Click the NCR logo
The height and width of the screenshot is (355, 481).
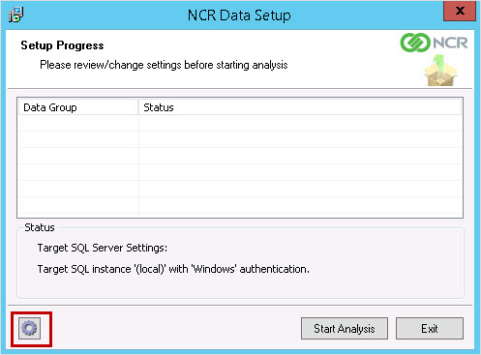(x=434, y=43)
